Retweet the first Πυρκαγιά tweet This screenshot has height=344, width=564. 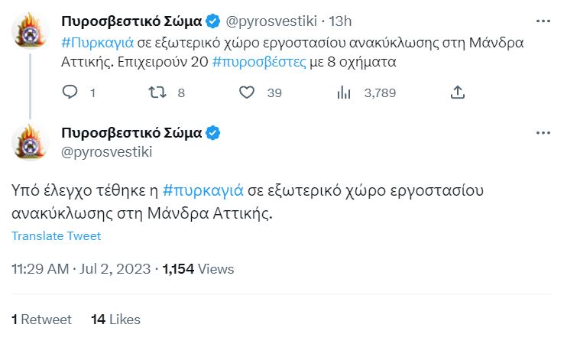[x=158, y=92]
